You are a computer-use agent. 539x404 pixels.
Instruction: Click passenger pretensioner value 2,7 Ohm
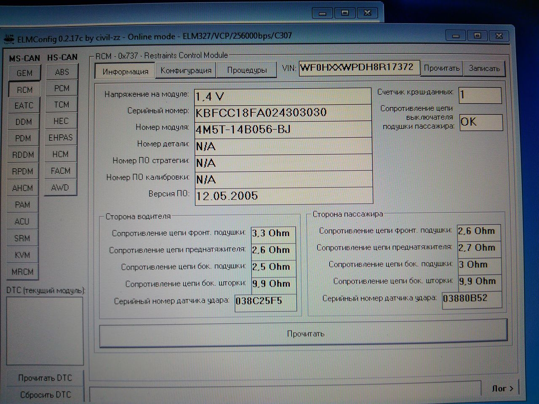coord(479,248)
